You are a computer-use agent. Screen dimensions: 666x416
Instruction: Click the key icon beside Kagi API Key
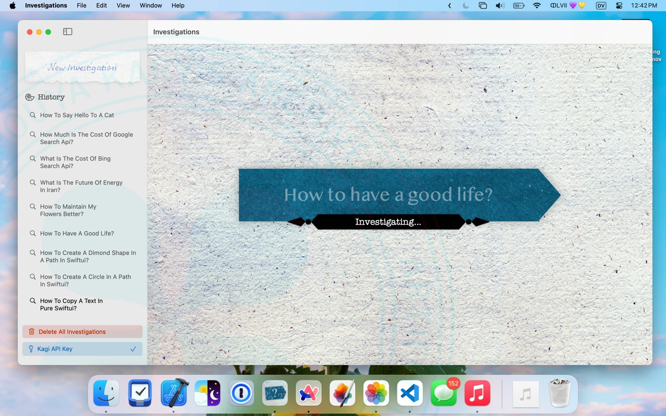point(31,349)
